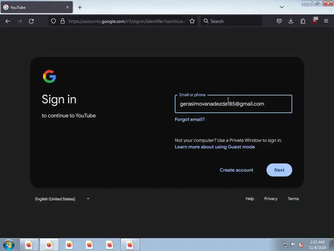Screen dimensions: 334x251
Task: Open the Extensions puzzle icon
Action: click(303, 21)
